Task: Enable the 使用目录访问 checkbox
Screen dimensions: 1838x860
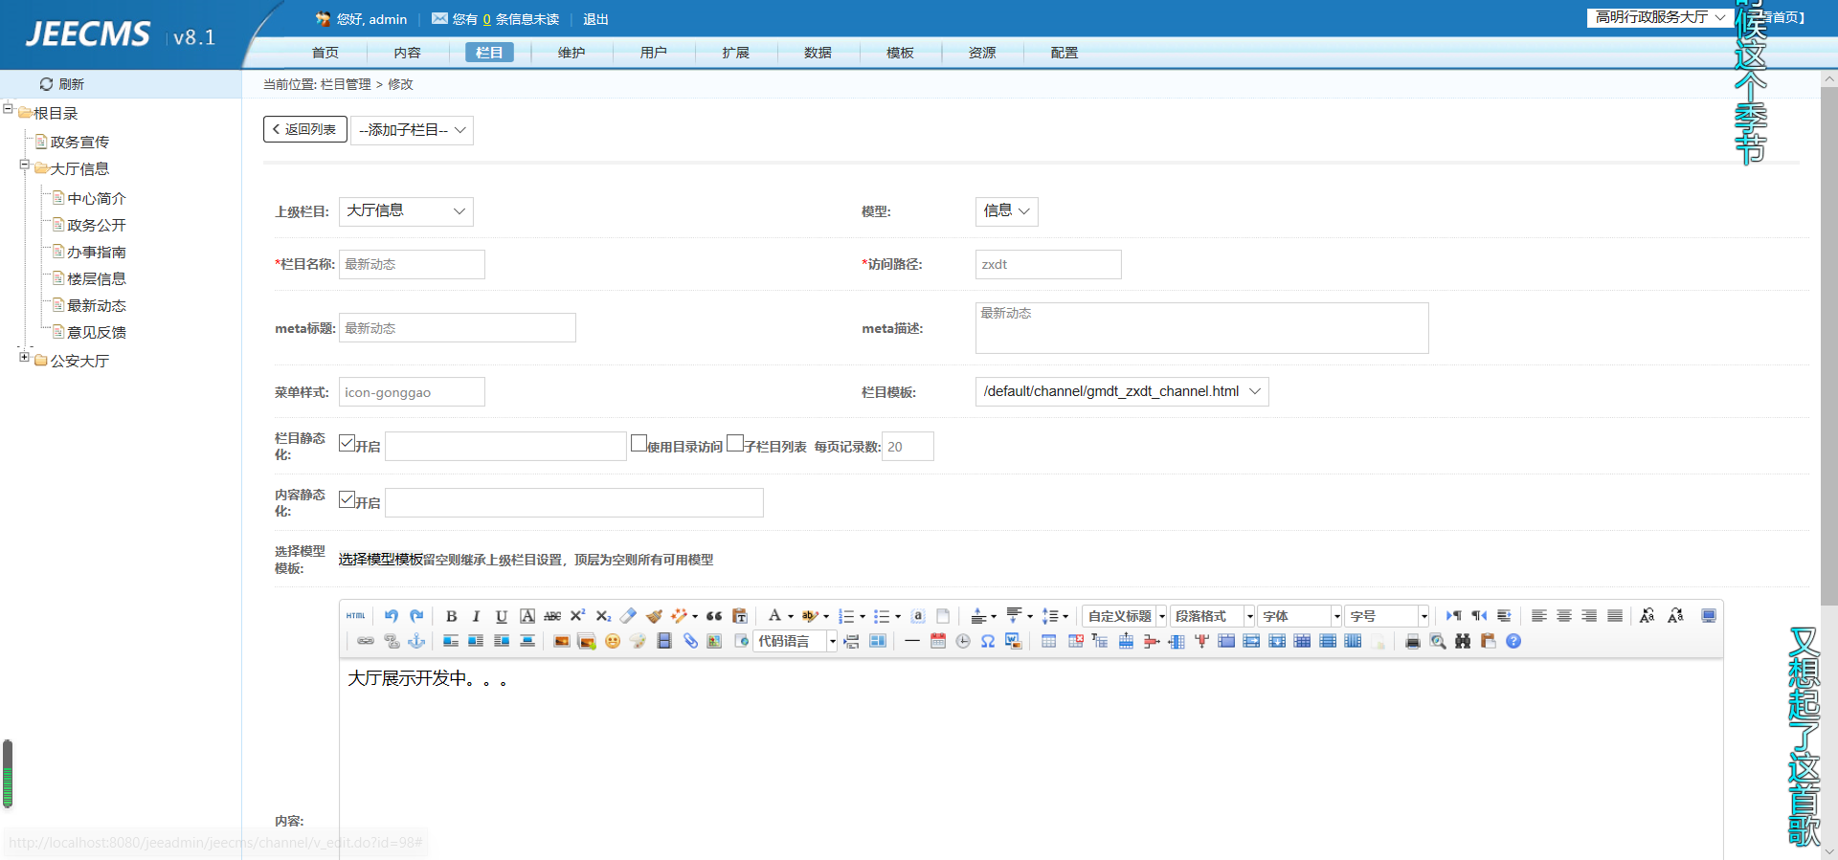Action: [x=639, y=443]
